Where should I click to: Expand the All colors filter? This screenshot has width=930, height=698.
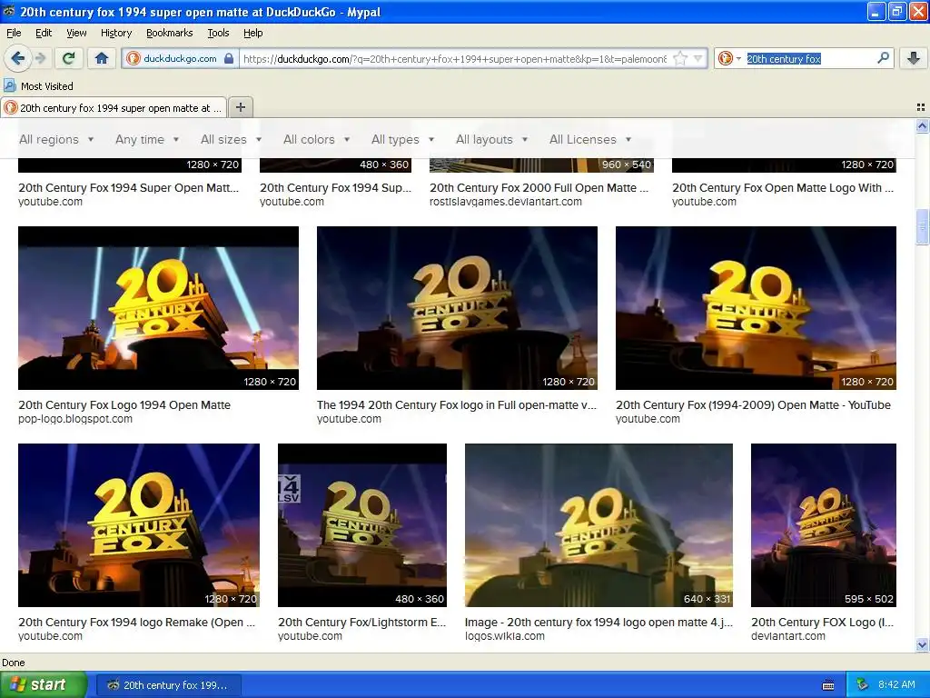(x=317, y=139)
